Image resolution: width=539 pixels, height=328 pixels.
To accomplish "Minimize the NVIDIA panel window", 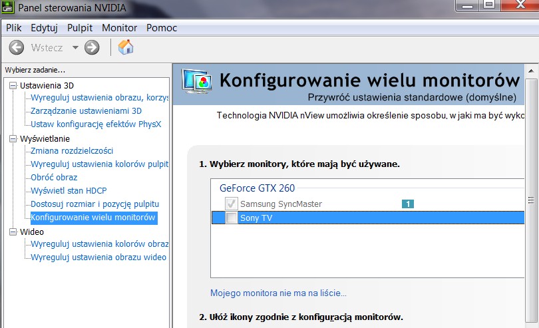I will (x=467, y=5).
